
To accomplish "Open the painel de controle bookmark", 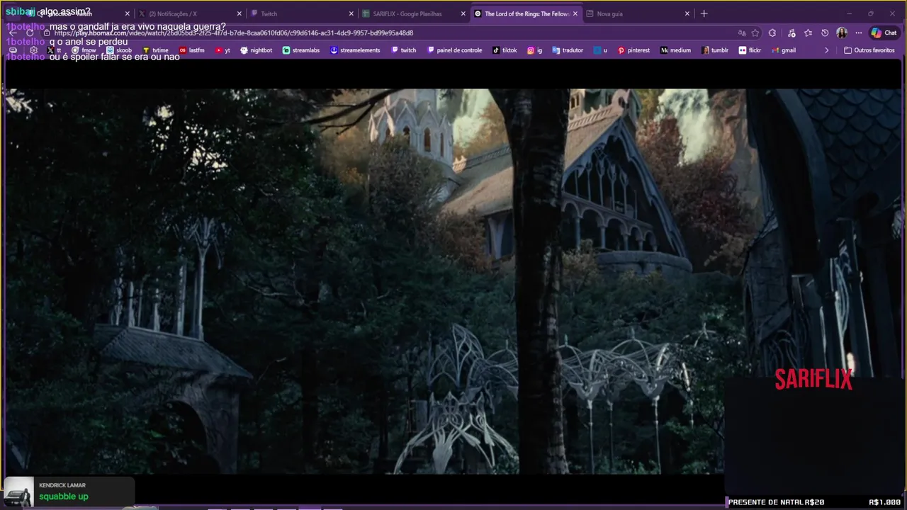I will (x=454, y=50).
